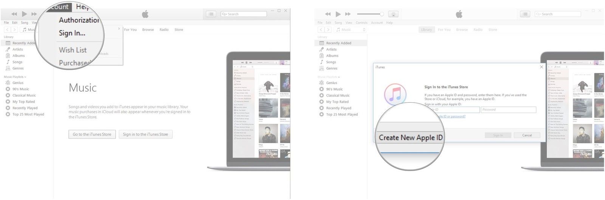Open Classical Music playlist in left window
The height and width of the screenshot is (200, 605).
coord(24,95)
